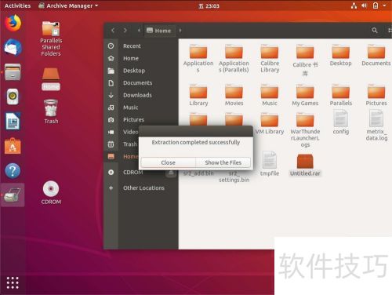Open the volume indicator in top bar

point(365,5)
